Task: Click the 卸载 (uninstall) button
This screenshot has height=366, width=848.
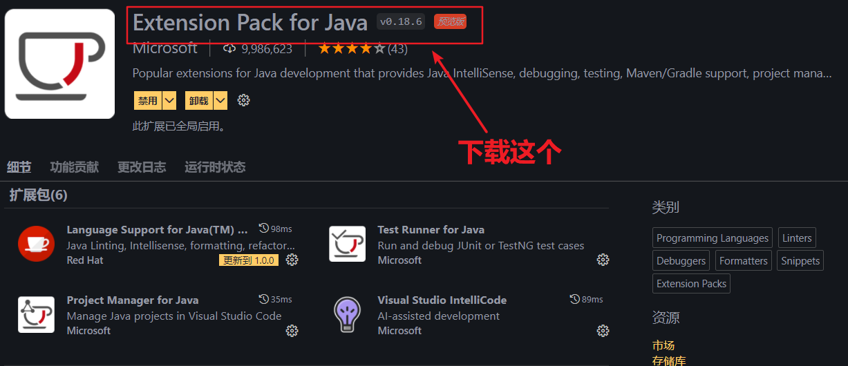Action: coord(198,101)
